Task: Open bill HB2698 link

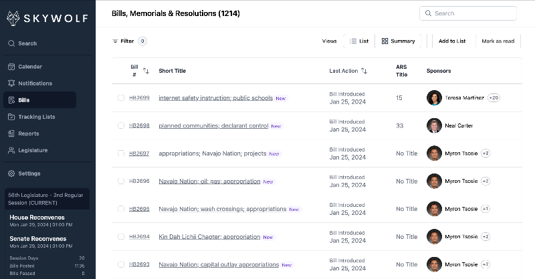Action: [x=139, y=125]
